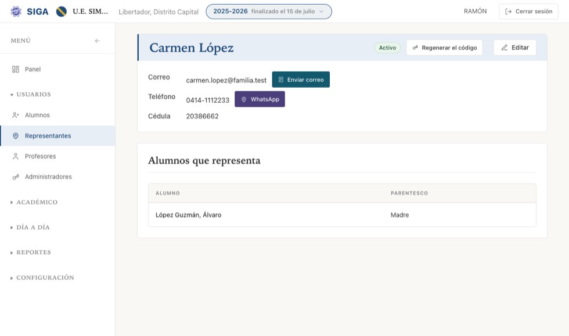569x336 pixels.
Task: Open Administradores in the sidebar
Action: click(57, 177)
